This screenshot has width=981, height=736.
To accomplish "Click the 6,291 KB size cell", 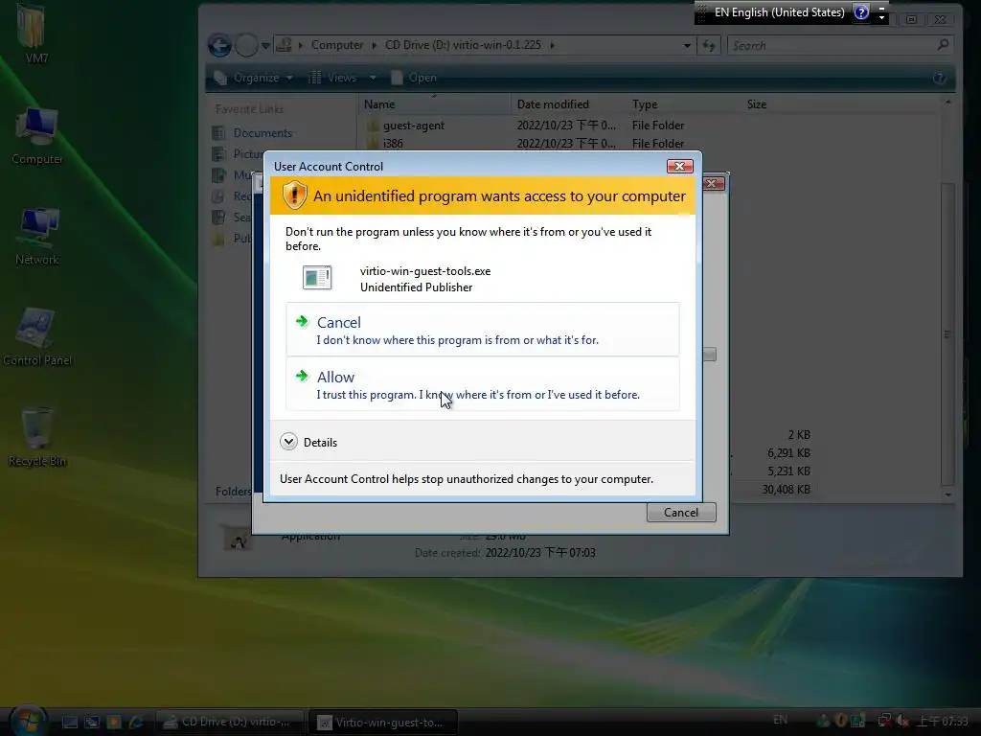I will 788,452.
